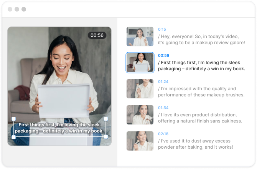257x169 pixels.
Task: Choose the 01:24 makeup brushes thumbnail
Action: (x=140, y=89)
